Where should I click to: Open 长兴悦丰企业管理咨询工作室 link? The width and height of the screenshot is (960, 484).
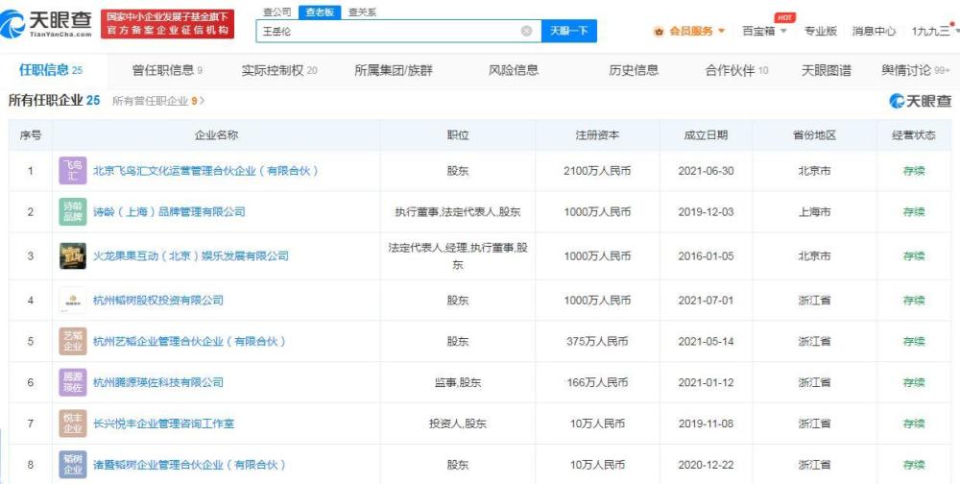coord(163,423)
